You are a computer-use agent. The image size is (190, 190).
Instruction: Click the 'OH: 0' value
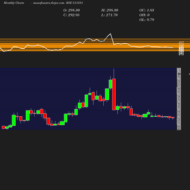144,15
